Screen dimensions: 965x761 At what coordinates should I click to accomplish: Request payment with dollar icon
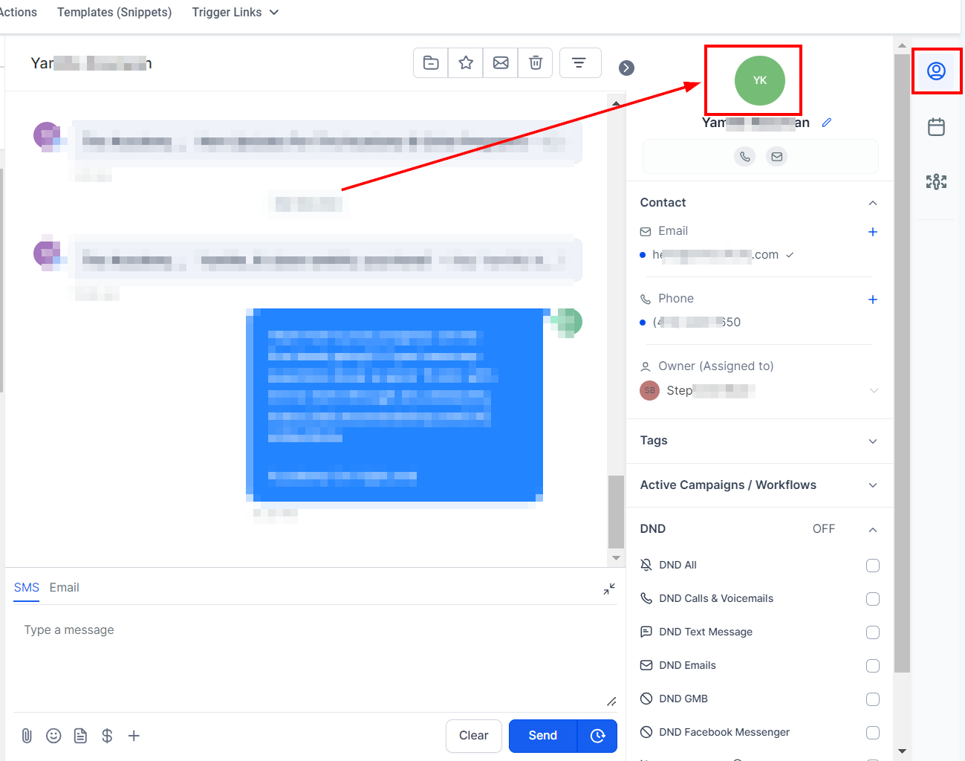tap(107, 736)
